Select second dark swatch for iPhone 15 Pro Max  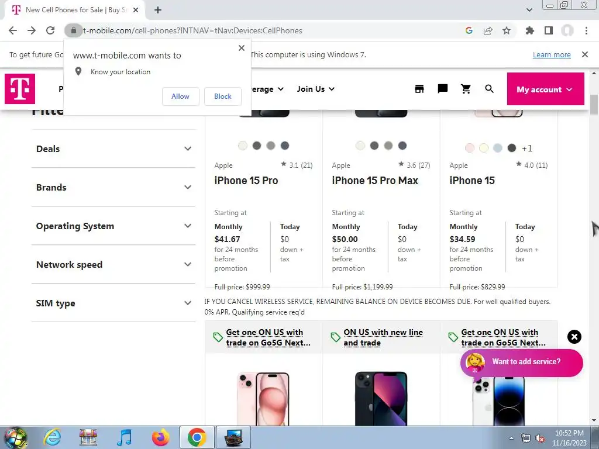tap(374, 146)
